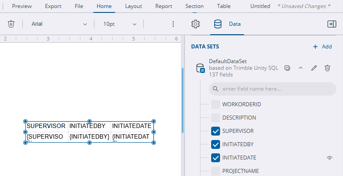Collapse DefaultDataSet with the chevron arrow
343x176 pixels.
pos(301,68)
